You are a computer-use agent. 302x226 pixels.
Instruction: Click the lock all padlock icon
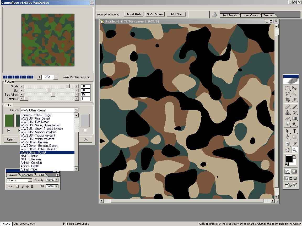[x=32, y=187]
